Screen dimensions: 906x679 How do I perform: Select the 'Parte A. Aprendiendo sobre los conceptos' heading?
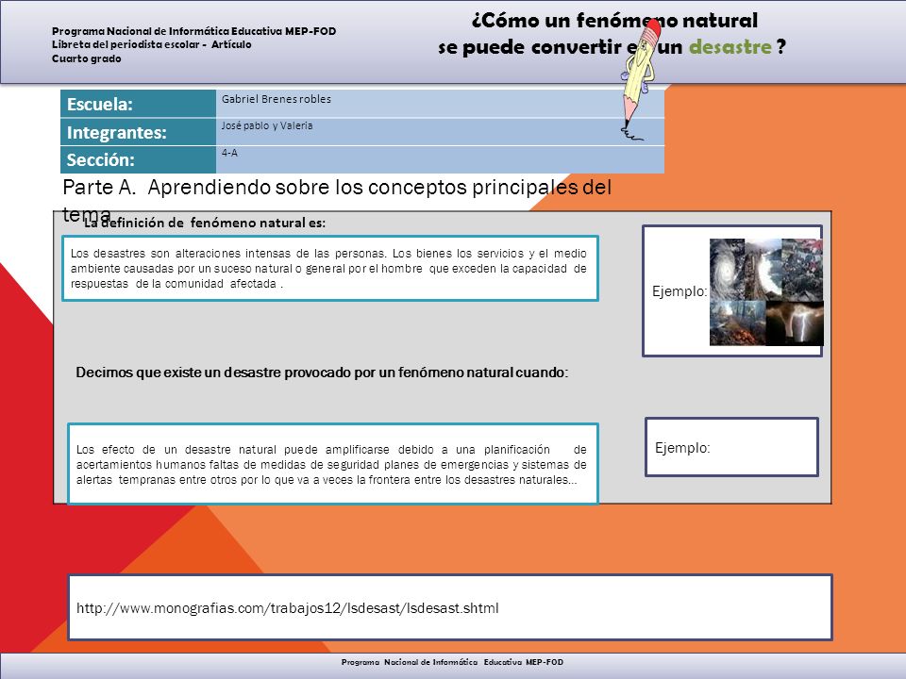[x=337, y=200]
